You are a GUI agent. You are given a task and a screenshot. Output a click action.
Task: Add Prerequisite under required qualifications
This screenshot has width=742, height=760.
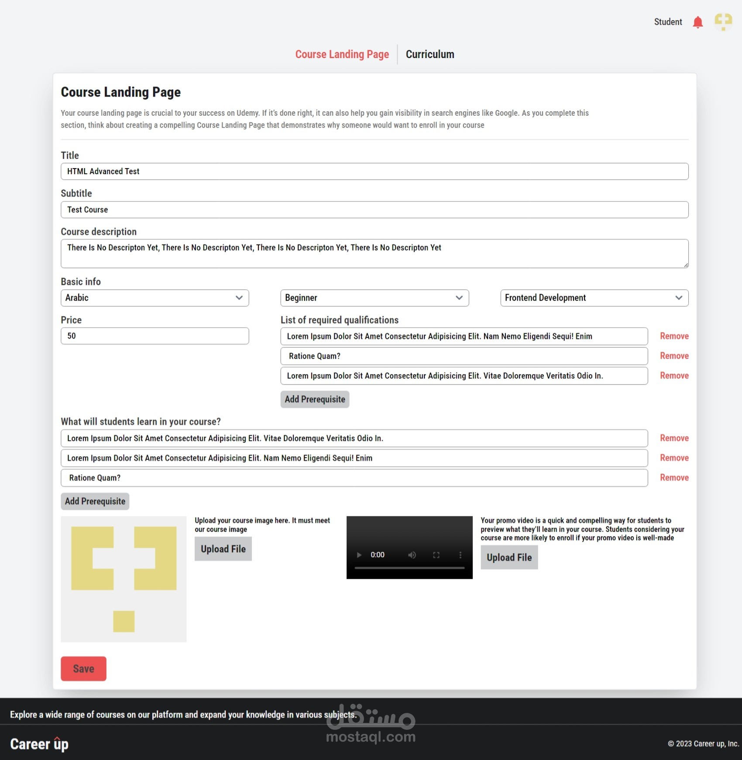coord(315,399)
